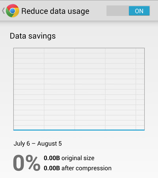Tap the third column of the savings graph
This screenshot has width=158, height=178.
(90, 89)
